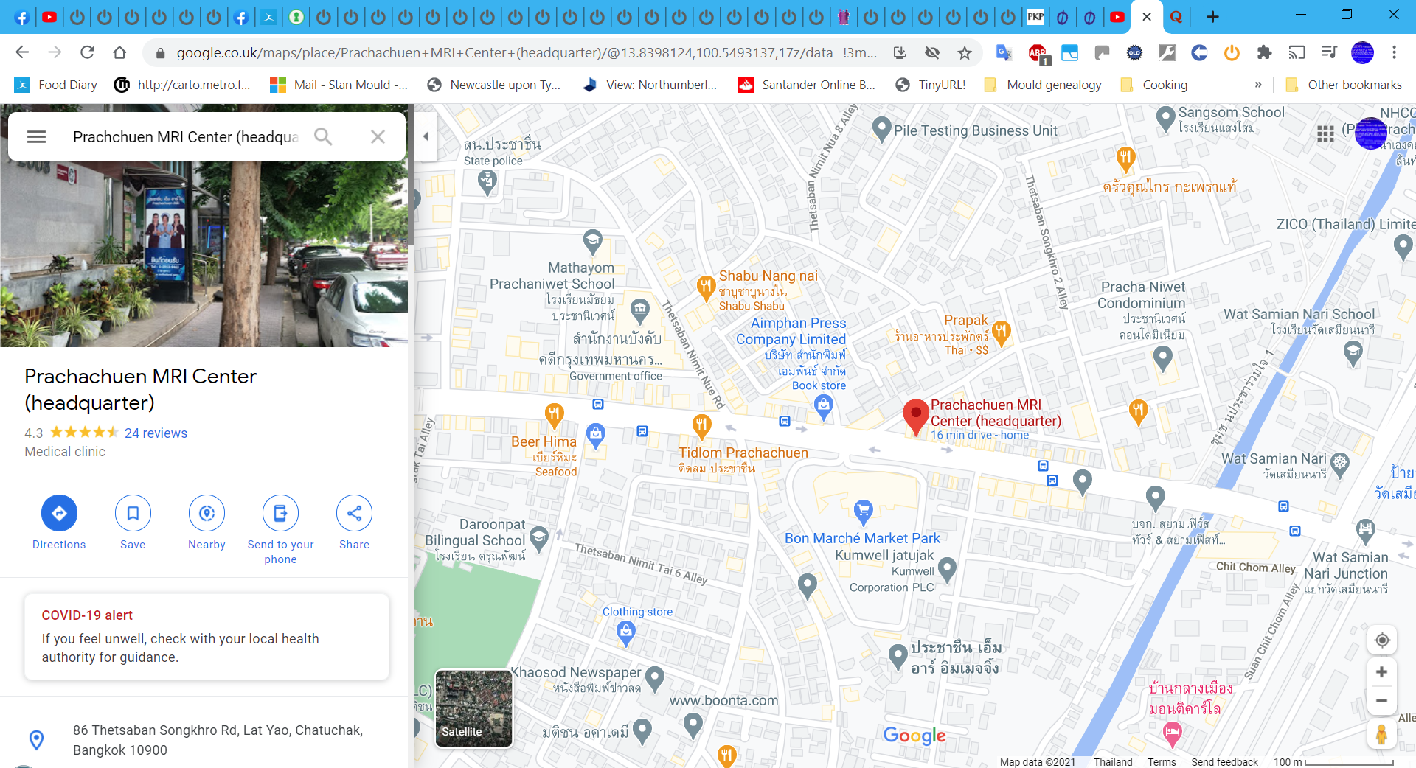The height and width of the screenshot is (768, 1416).
Task: Open Chrome extensions puzzle icon
Action: 1264,52
